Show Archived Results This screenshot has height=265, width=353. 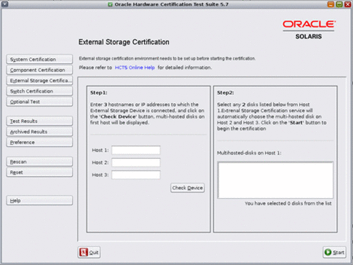40,132
